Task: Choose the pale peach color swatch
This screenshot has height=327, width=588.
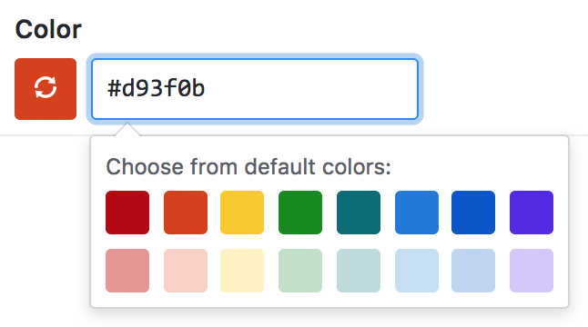Action: (186, 271)
